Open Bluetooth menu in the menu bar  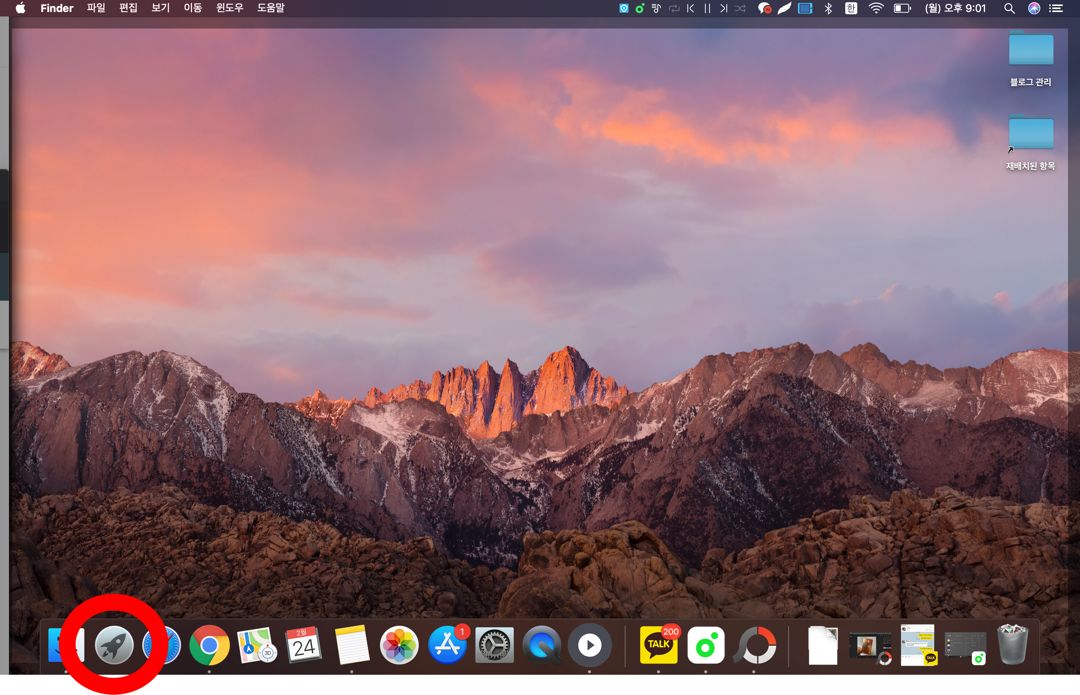[828, 8]
